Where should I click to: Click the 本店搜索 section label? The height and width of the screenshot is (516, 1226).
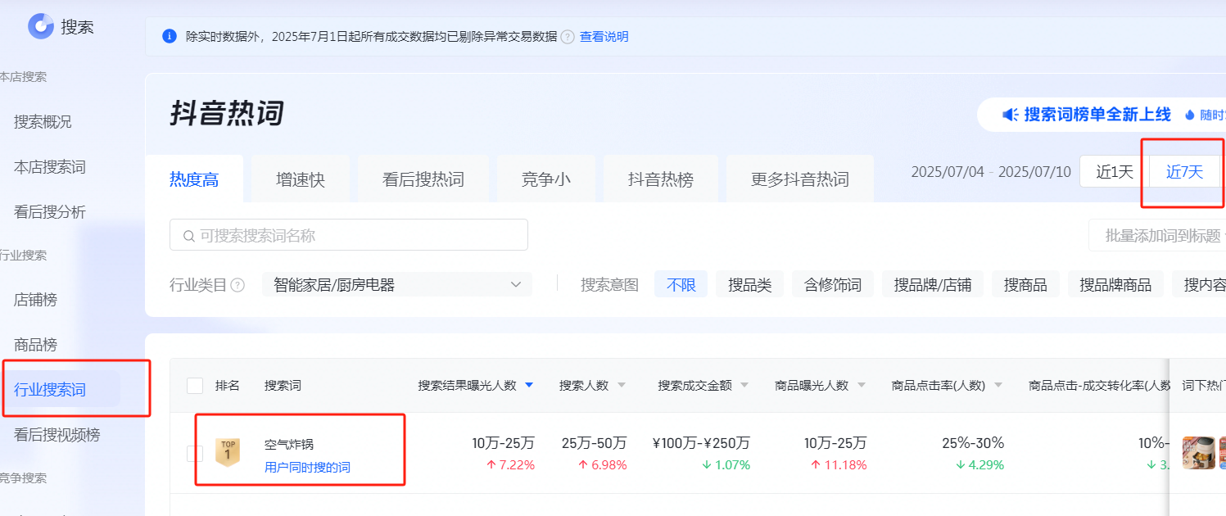(x=23, y=77)
